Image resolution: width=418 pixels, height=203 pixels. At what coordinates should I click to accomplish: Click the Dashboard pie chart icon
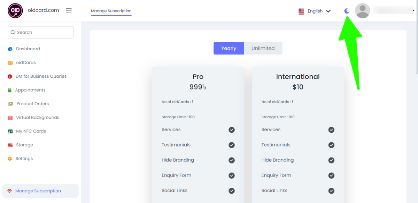tap(10, 49)
